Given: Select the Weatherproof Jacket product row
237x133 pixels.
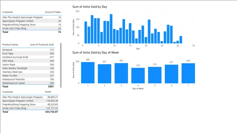Looking at the screenshot, I should (x=28, y=83).
